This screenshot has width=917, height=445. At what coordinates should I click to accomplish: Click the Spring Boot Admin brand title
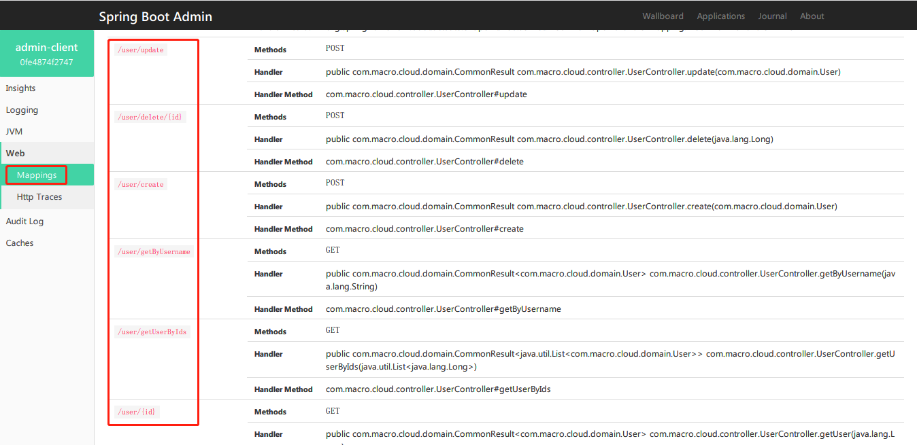[155, 16]
